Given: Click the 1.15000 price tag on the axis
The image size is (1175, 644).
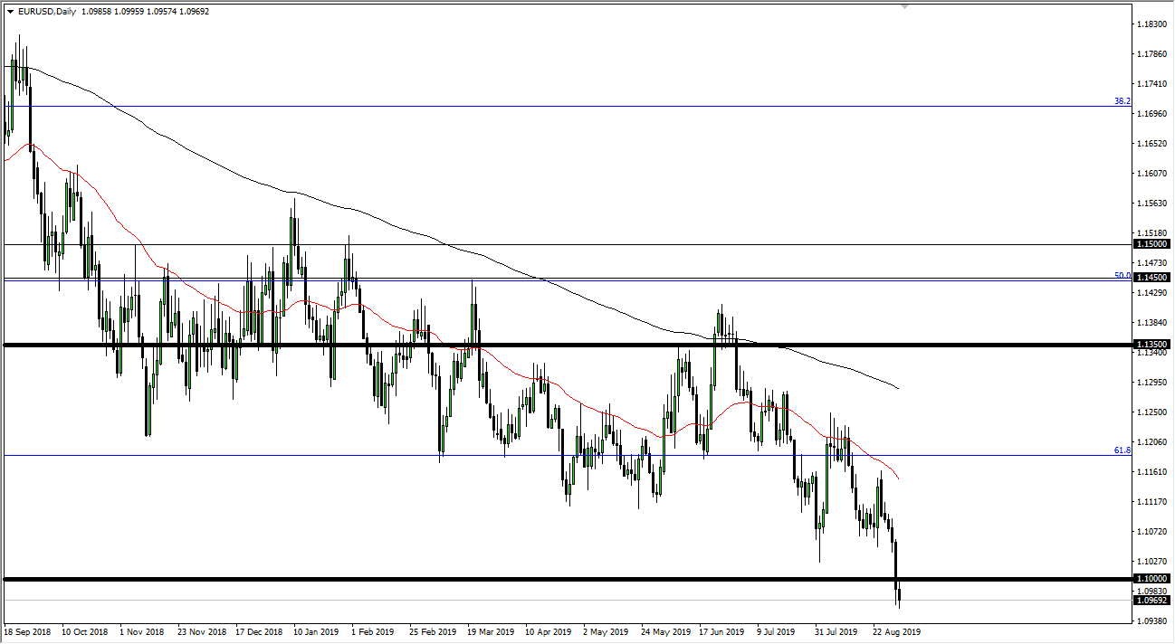Looking at the screenshot, I should coord(1151,244).
